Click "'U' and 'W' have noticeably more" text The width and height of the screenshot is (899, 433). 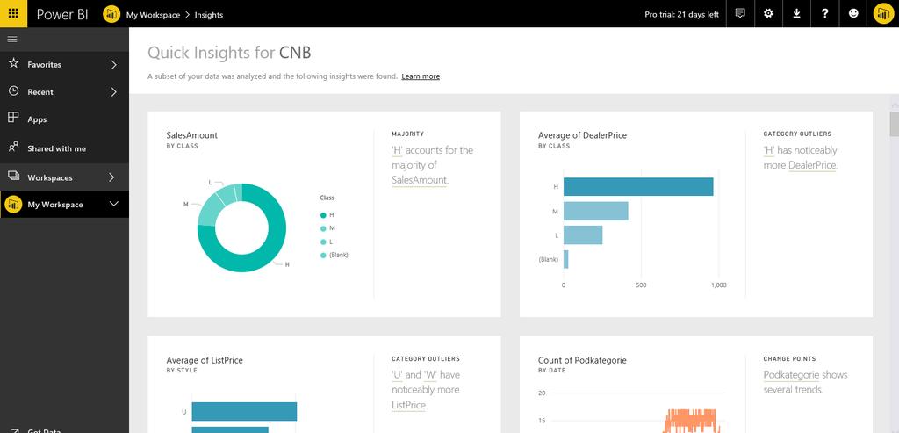[426, 390]
